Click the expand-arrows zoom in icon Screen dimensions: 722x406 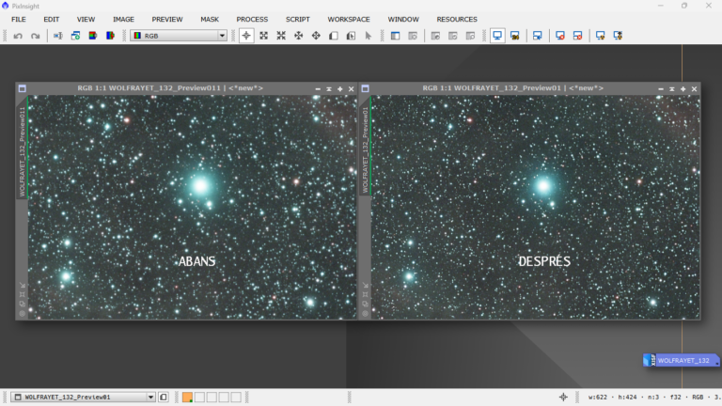coord(264,36)
